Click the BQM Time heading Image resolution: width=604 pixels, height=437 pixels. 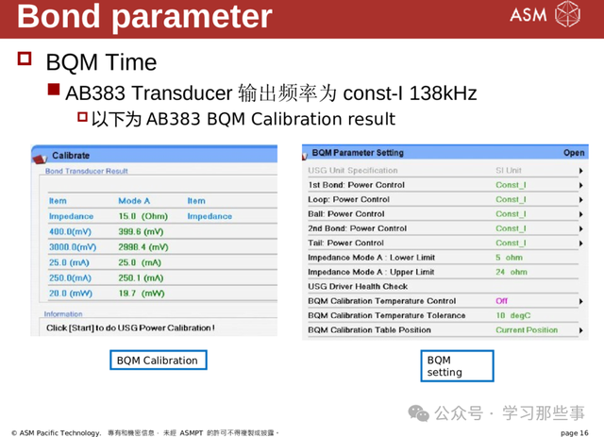[101, 62]
